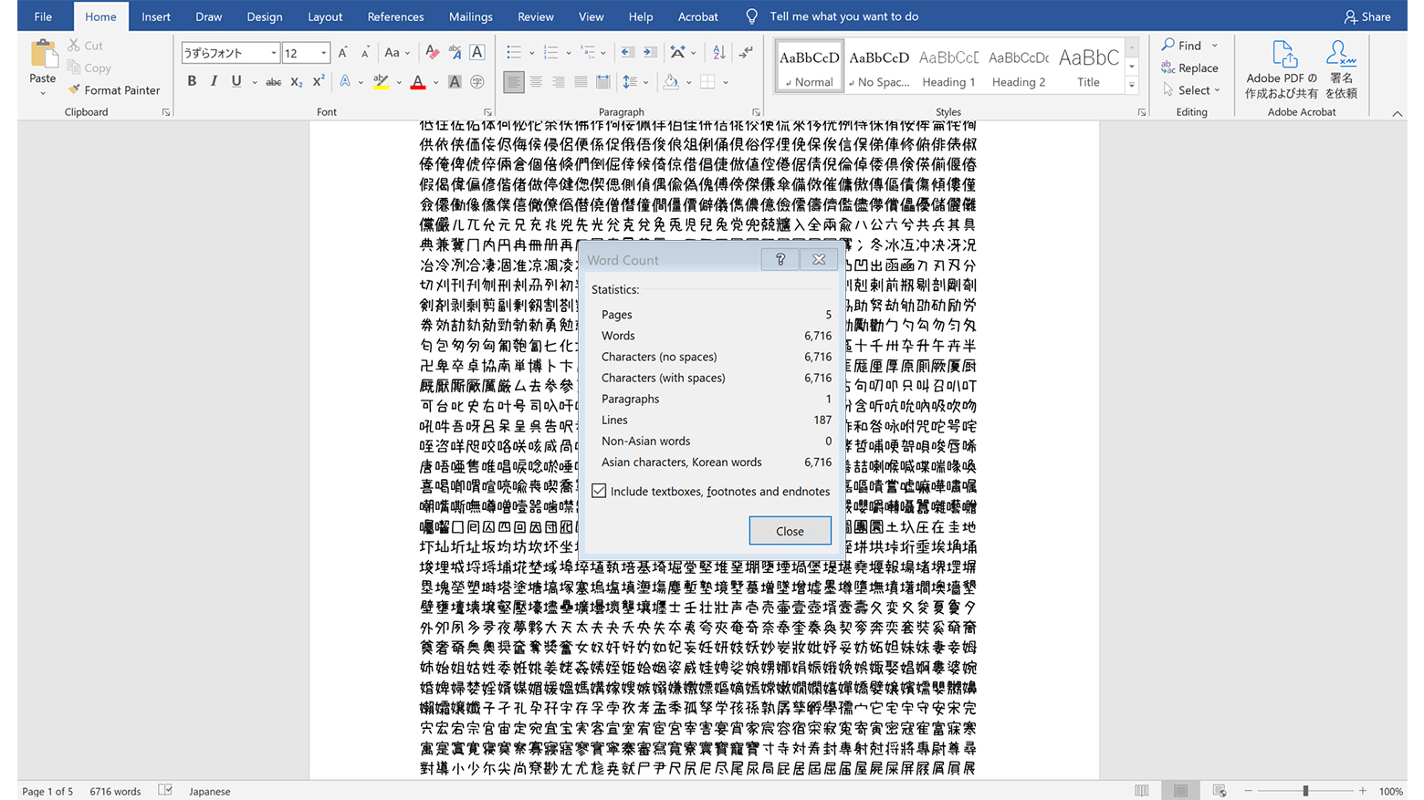This screenshot has width=1424, height=800.
Task: Decrease font size with Shrink Font
Action: pyautogui.click(x=365, y=53)
